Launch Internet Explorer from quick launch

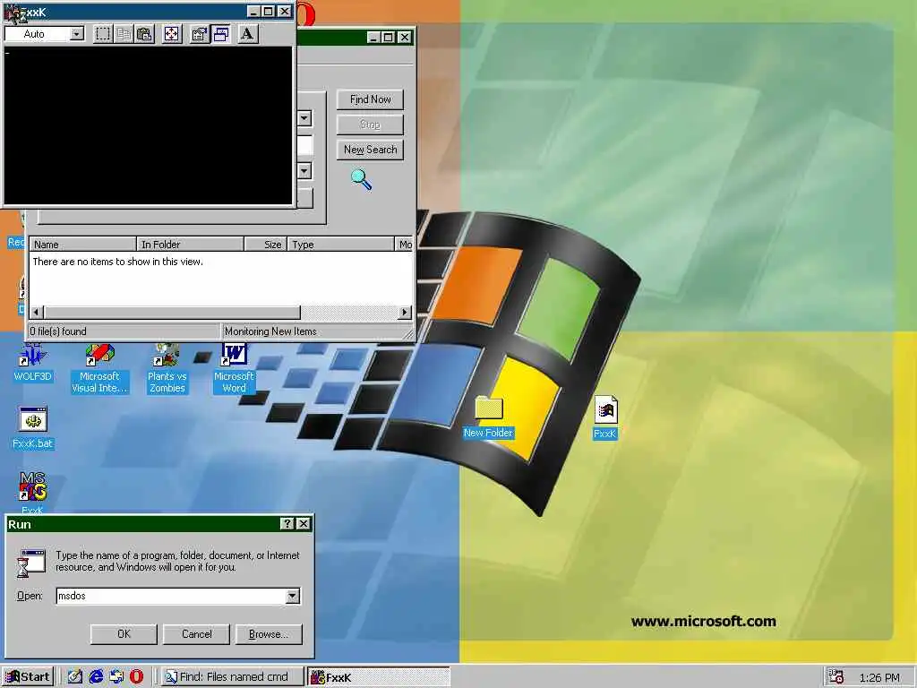[x=95, y=677]
